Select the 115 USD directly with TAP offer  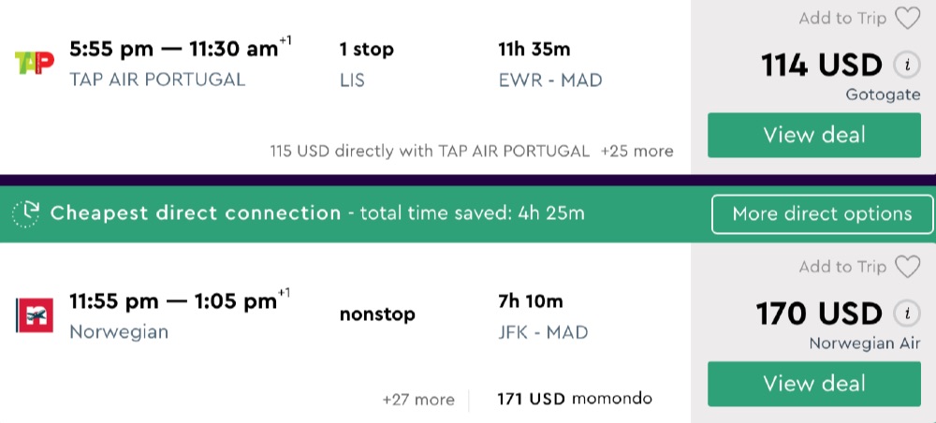[x=430, y=151]
